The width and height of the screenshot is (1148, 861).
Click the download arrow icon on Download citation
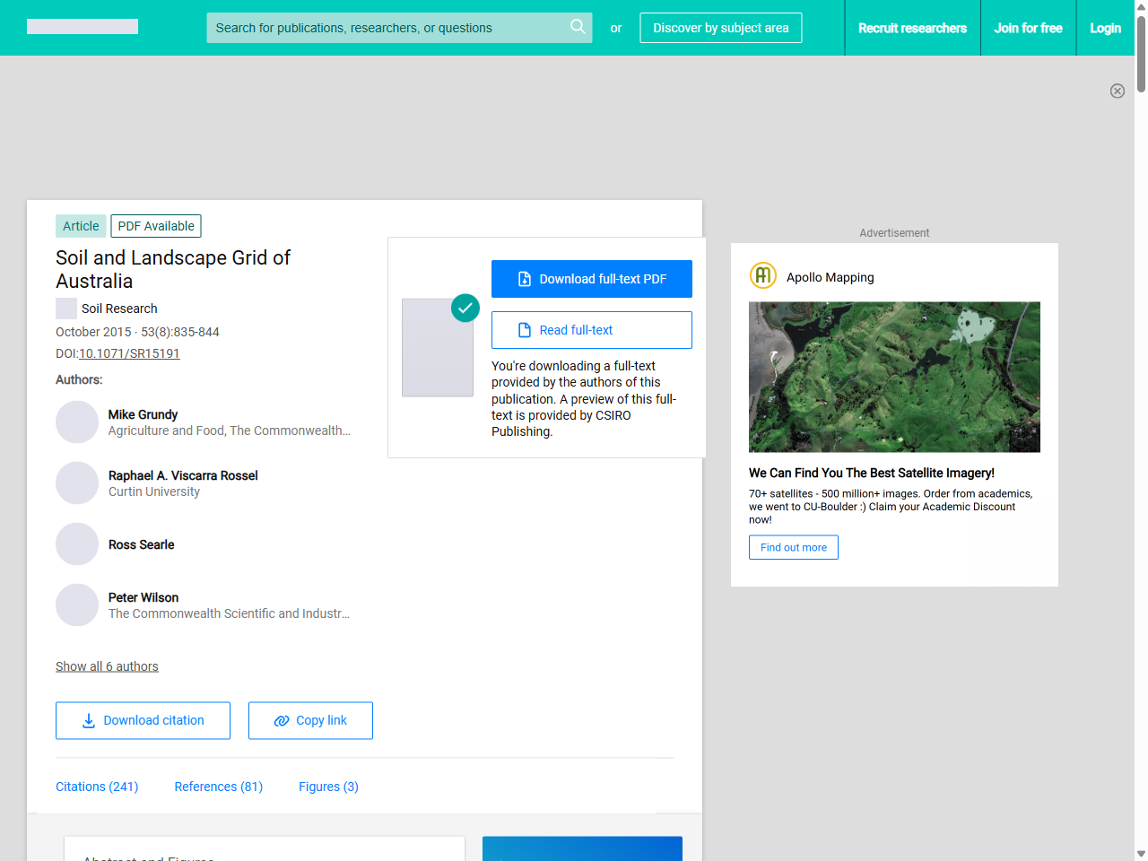[87, 720]
